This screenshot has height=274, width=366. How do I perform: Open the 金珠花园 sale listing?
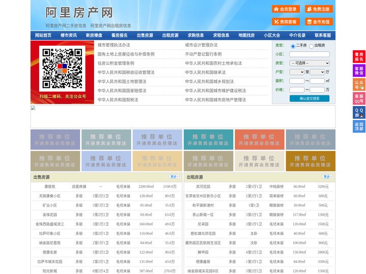click(50, 215)
